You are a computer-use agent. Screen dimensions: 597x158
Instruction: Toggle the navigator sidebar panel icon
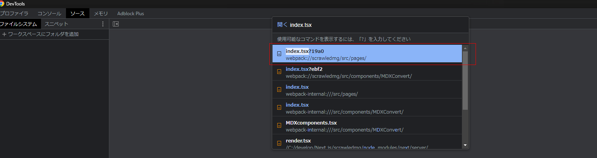[116, 24]
